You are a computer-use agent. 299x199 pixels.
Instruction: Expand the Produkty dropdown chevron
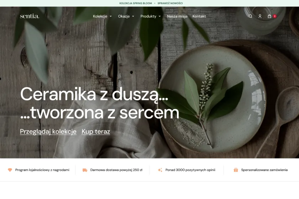point(159,16)
